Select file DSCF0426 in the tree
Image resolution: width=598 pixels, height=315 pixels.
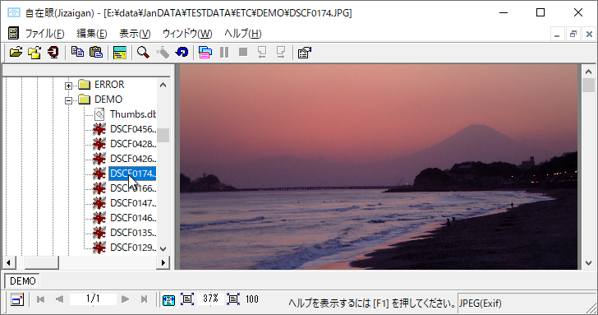pyautogui.click(x=133, y=159)
